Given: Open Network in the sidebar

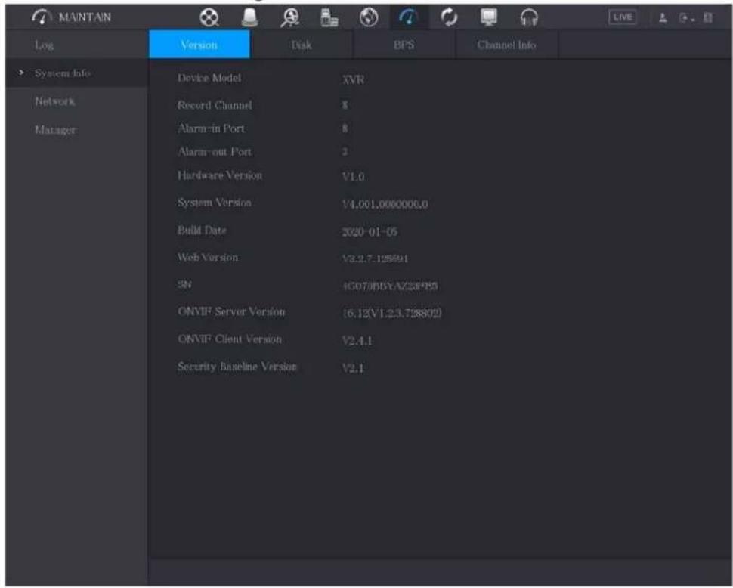Looking at the screenshot, I should (x=54, y=101).
